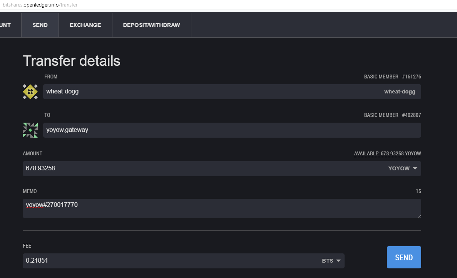The height and width of the screenshot is (278, 457).
Task: Click the memo character count 15
Action: [x=418, y=191]
